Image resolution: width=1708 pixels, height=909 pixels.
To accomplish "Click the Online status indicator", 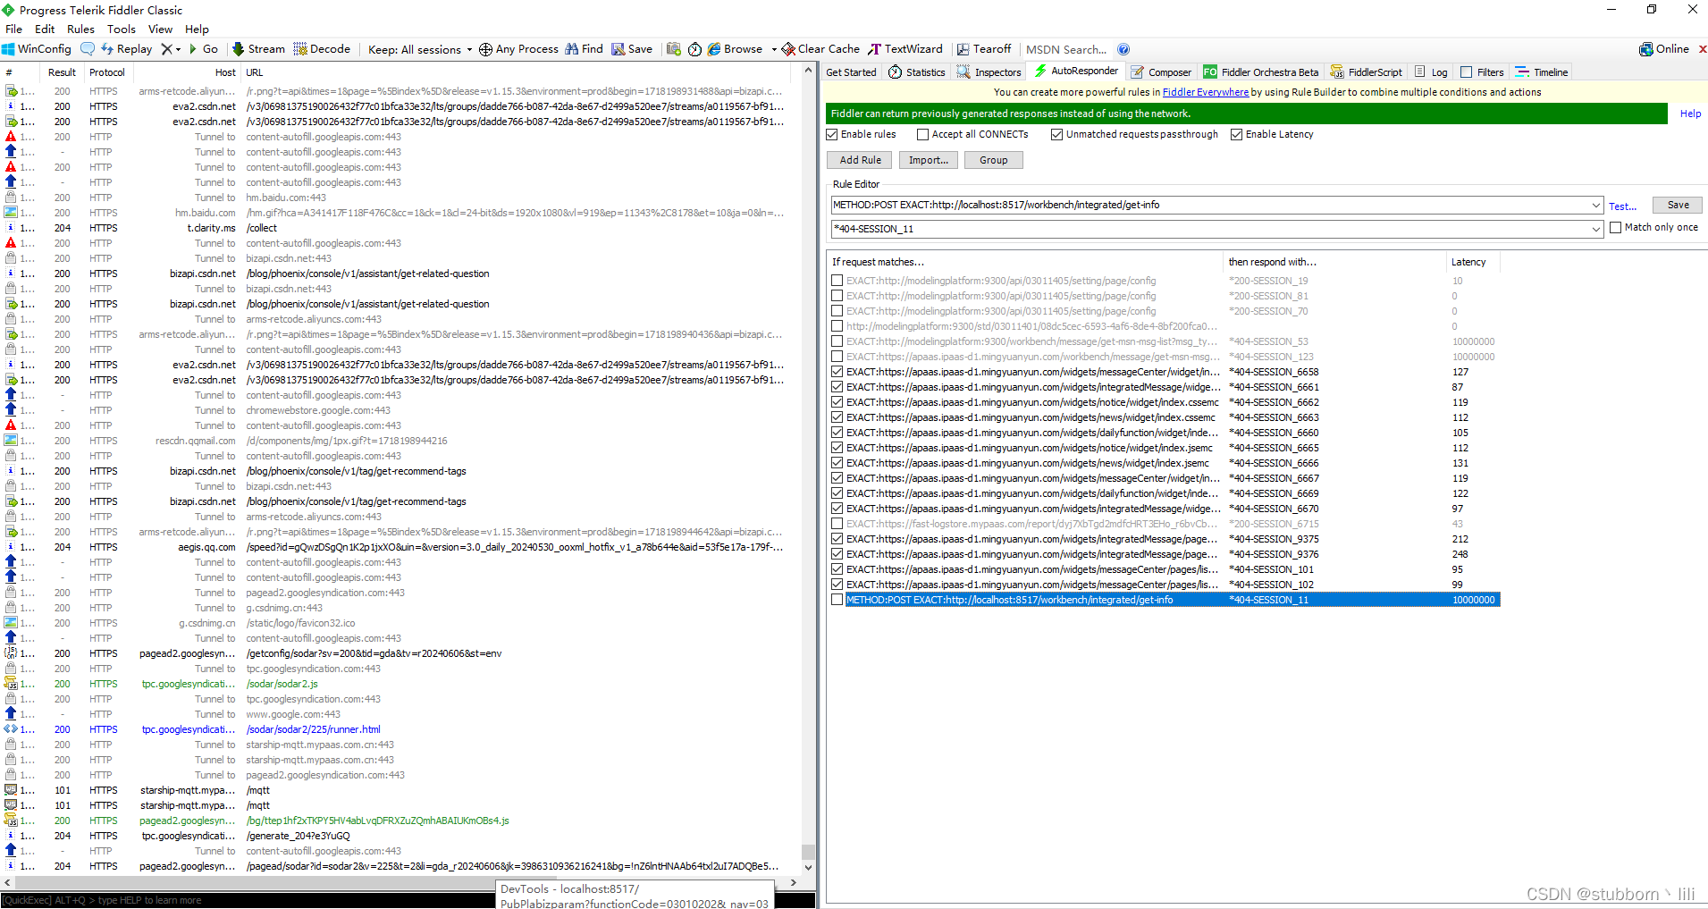I will click(x=1664, y=49).
